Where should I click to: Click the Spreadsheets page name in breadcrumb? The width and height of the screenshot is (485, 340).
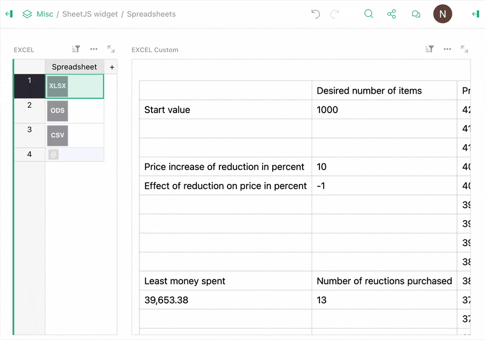pyautogui.click(x=151, y=14)
